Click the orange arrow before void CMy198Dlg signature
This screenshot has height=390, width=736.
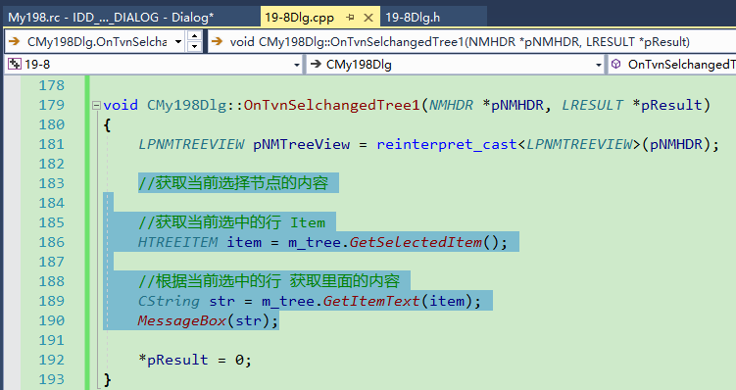(217, 41)
